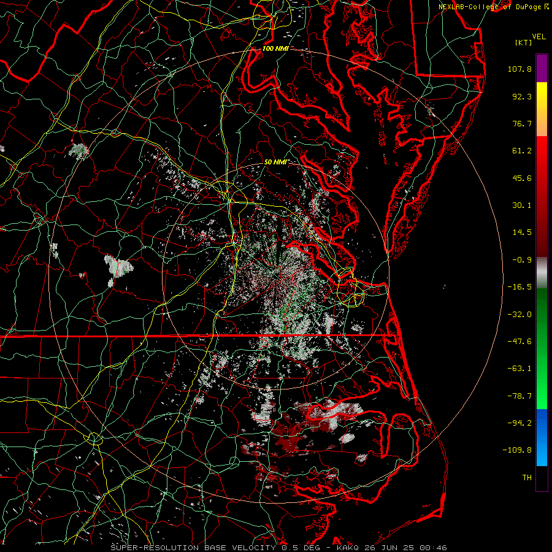The width and height of the screenshot is (552, 552).
Task: Click the -78.7 legend value
Action: 519,396
